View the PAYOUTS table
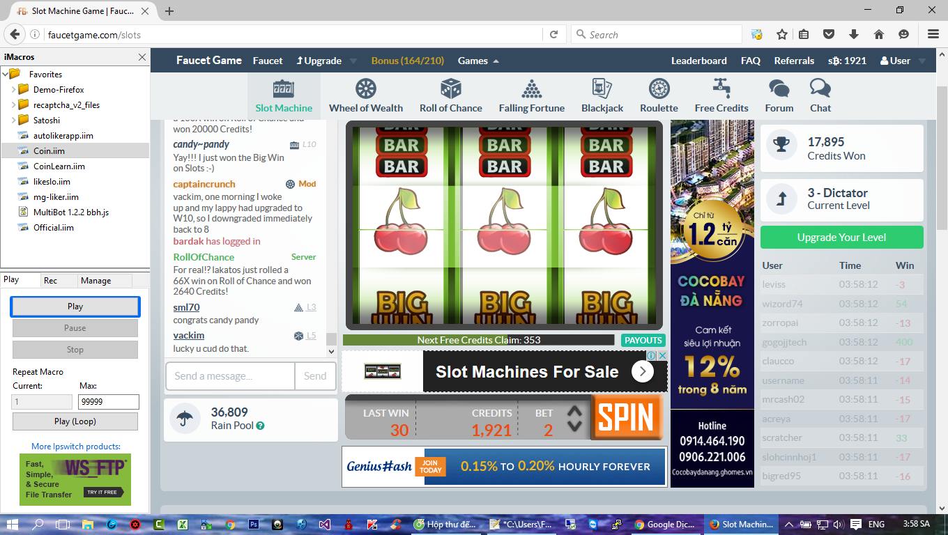The width and height of the screenshot is (948, 535). pyautogui.click(x=643, y=340)
